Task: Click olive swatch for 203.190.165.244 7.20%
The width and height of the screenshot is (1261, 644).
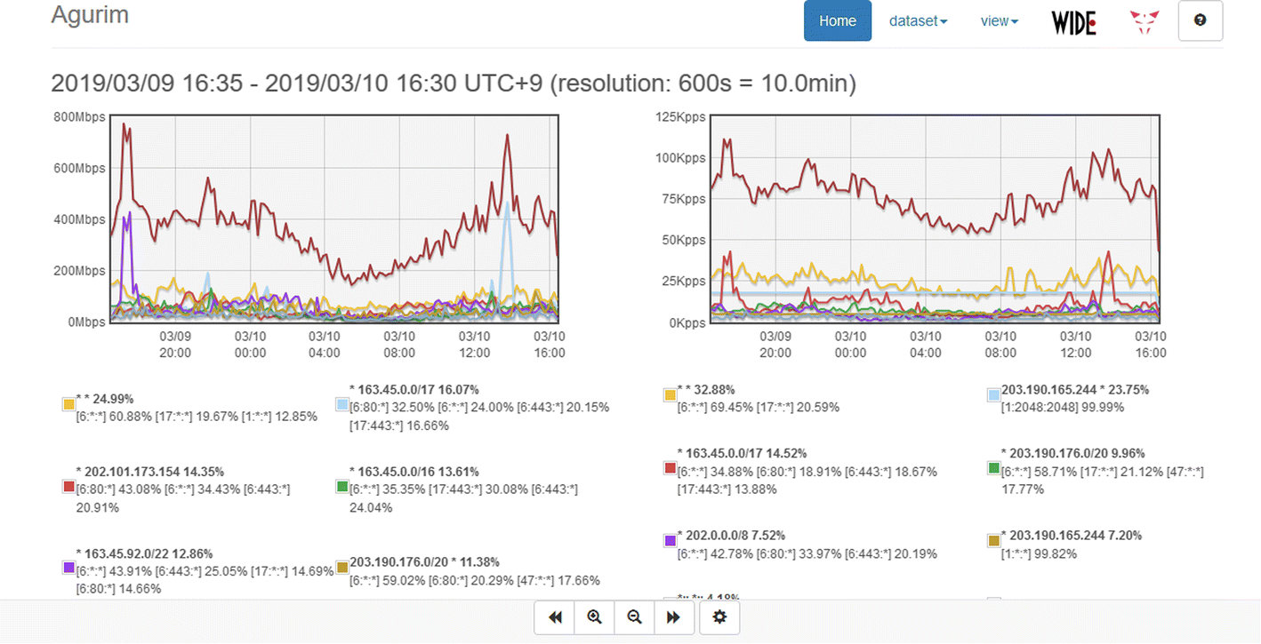Action: (994, 540)
